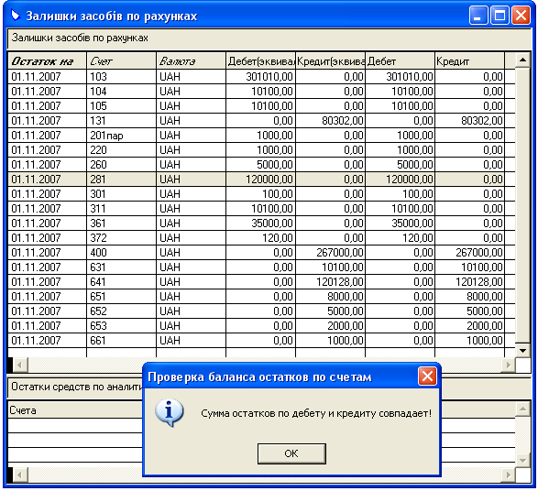The width and height of the screenshot is (538, 491).
Task: Click credit equivalent 120128,00 in row 641
Action: 331,282
